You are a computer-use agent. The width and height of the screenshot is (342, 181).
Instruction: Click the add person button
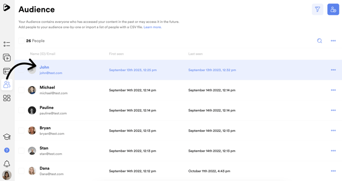[333, 9]
